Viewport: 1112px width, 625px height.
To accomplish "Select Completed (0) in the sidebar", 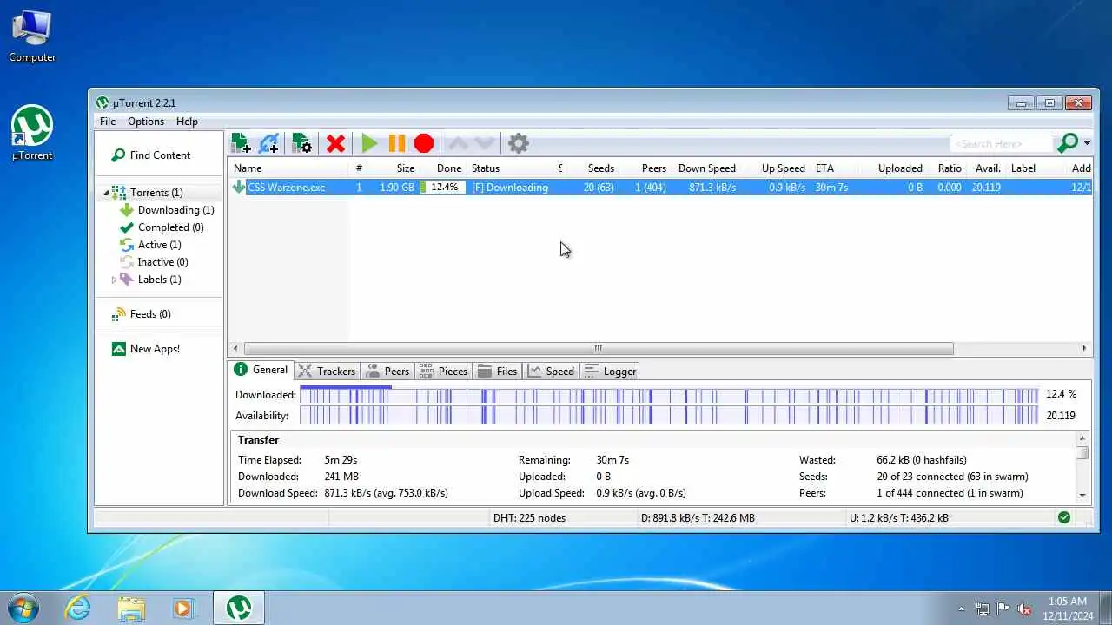I will click(170, 227).
